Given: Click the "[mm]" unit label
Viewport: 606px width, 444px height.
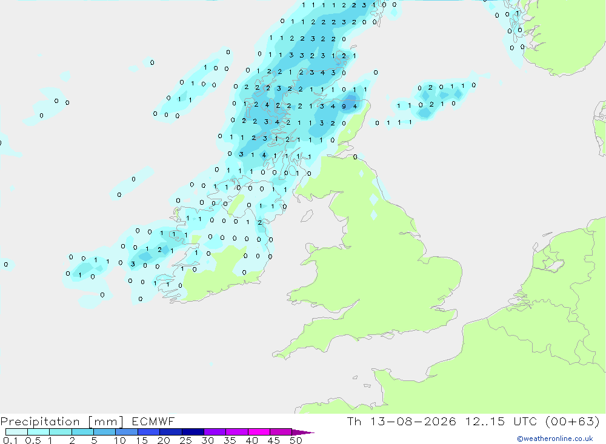Looking at the screenshot, I should click(105, 422).
